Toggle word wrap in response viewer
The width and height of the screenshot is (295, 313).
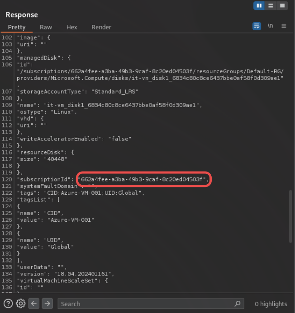[257, 26]
